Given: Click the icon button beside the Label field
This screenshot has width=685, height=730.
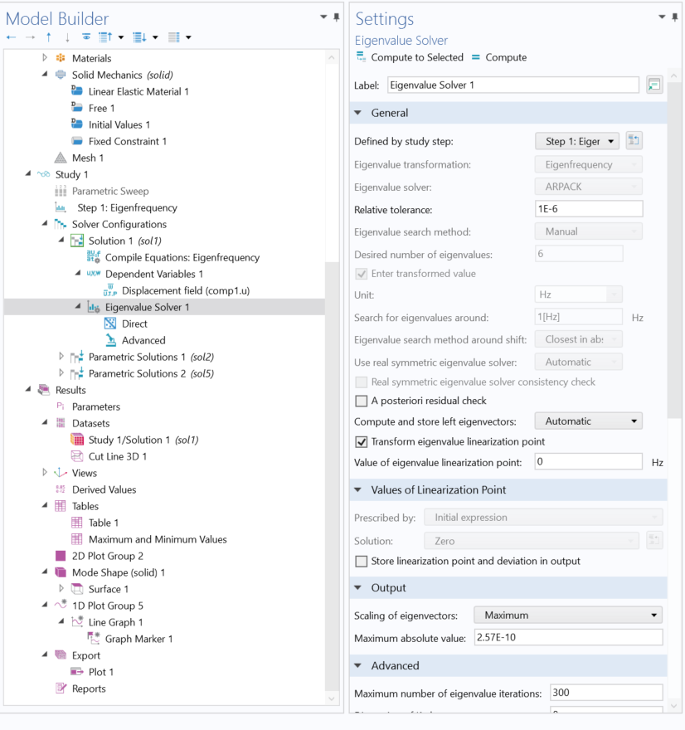Looking at the screenshot, I should tap(654, 85).
